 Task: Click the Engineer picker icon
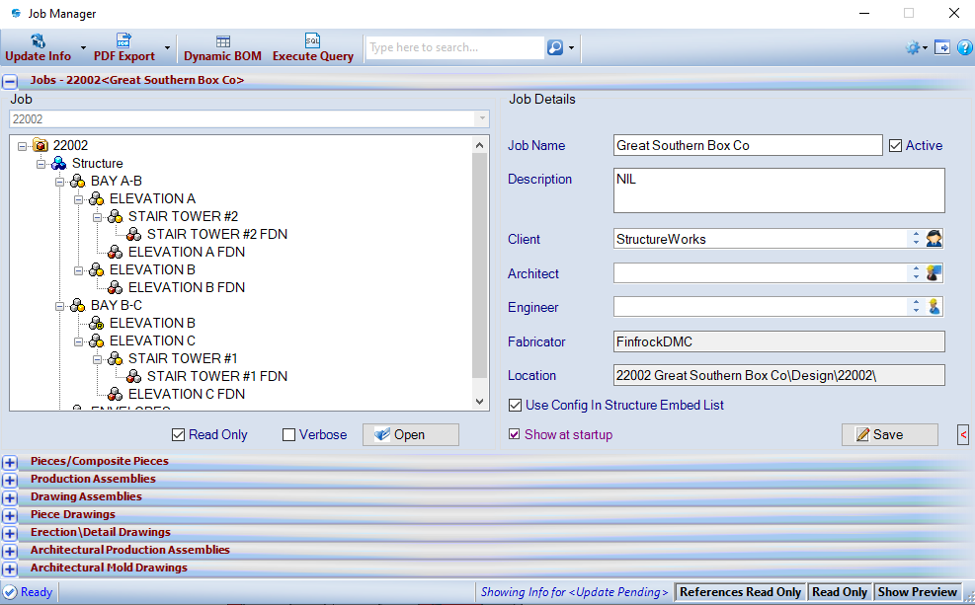point(934,307)
